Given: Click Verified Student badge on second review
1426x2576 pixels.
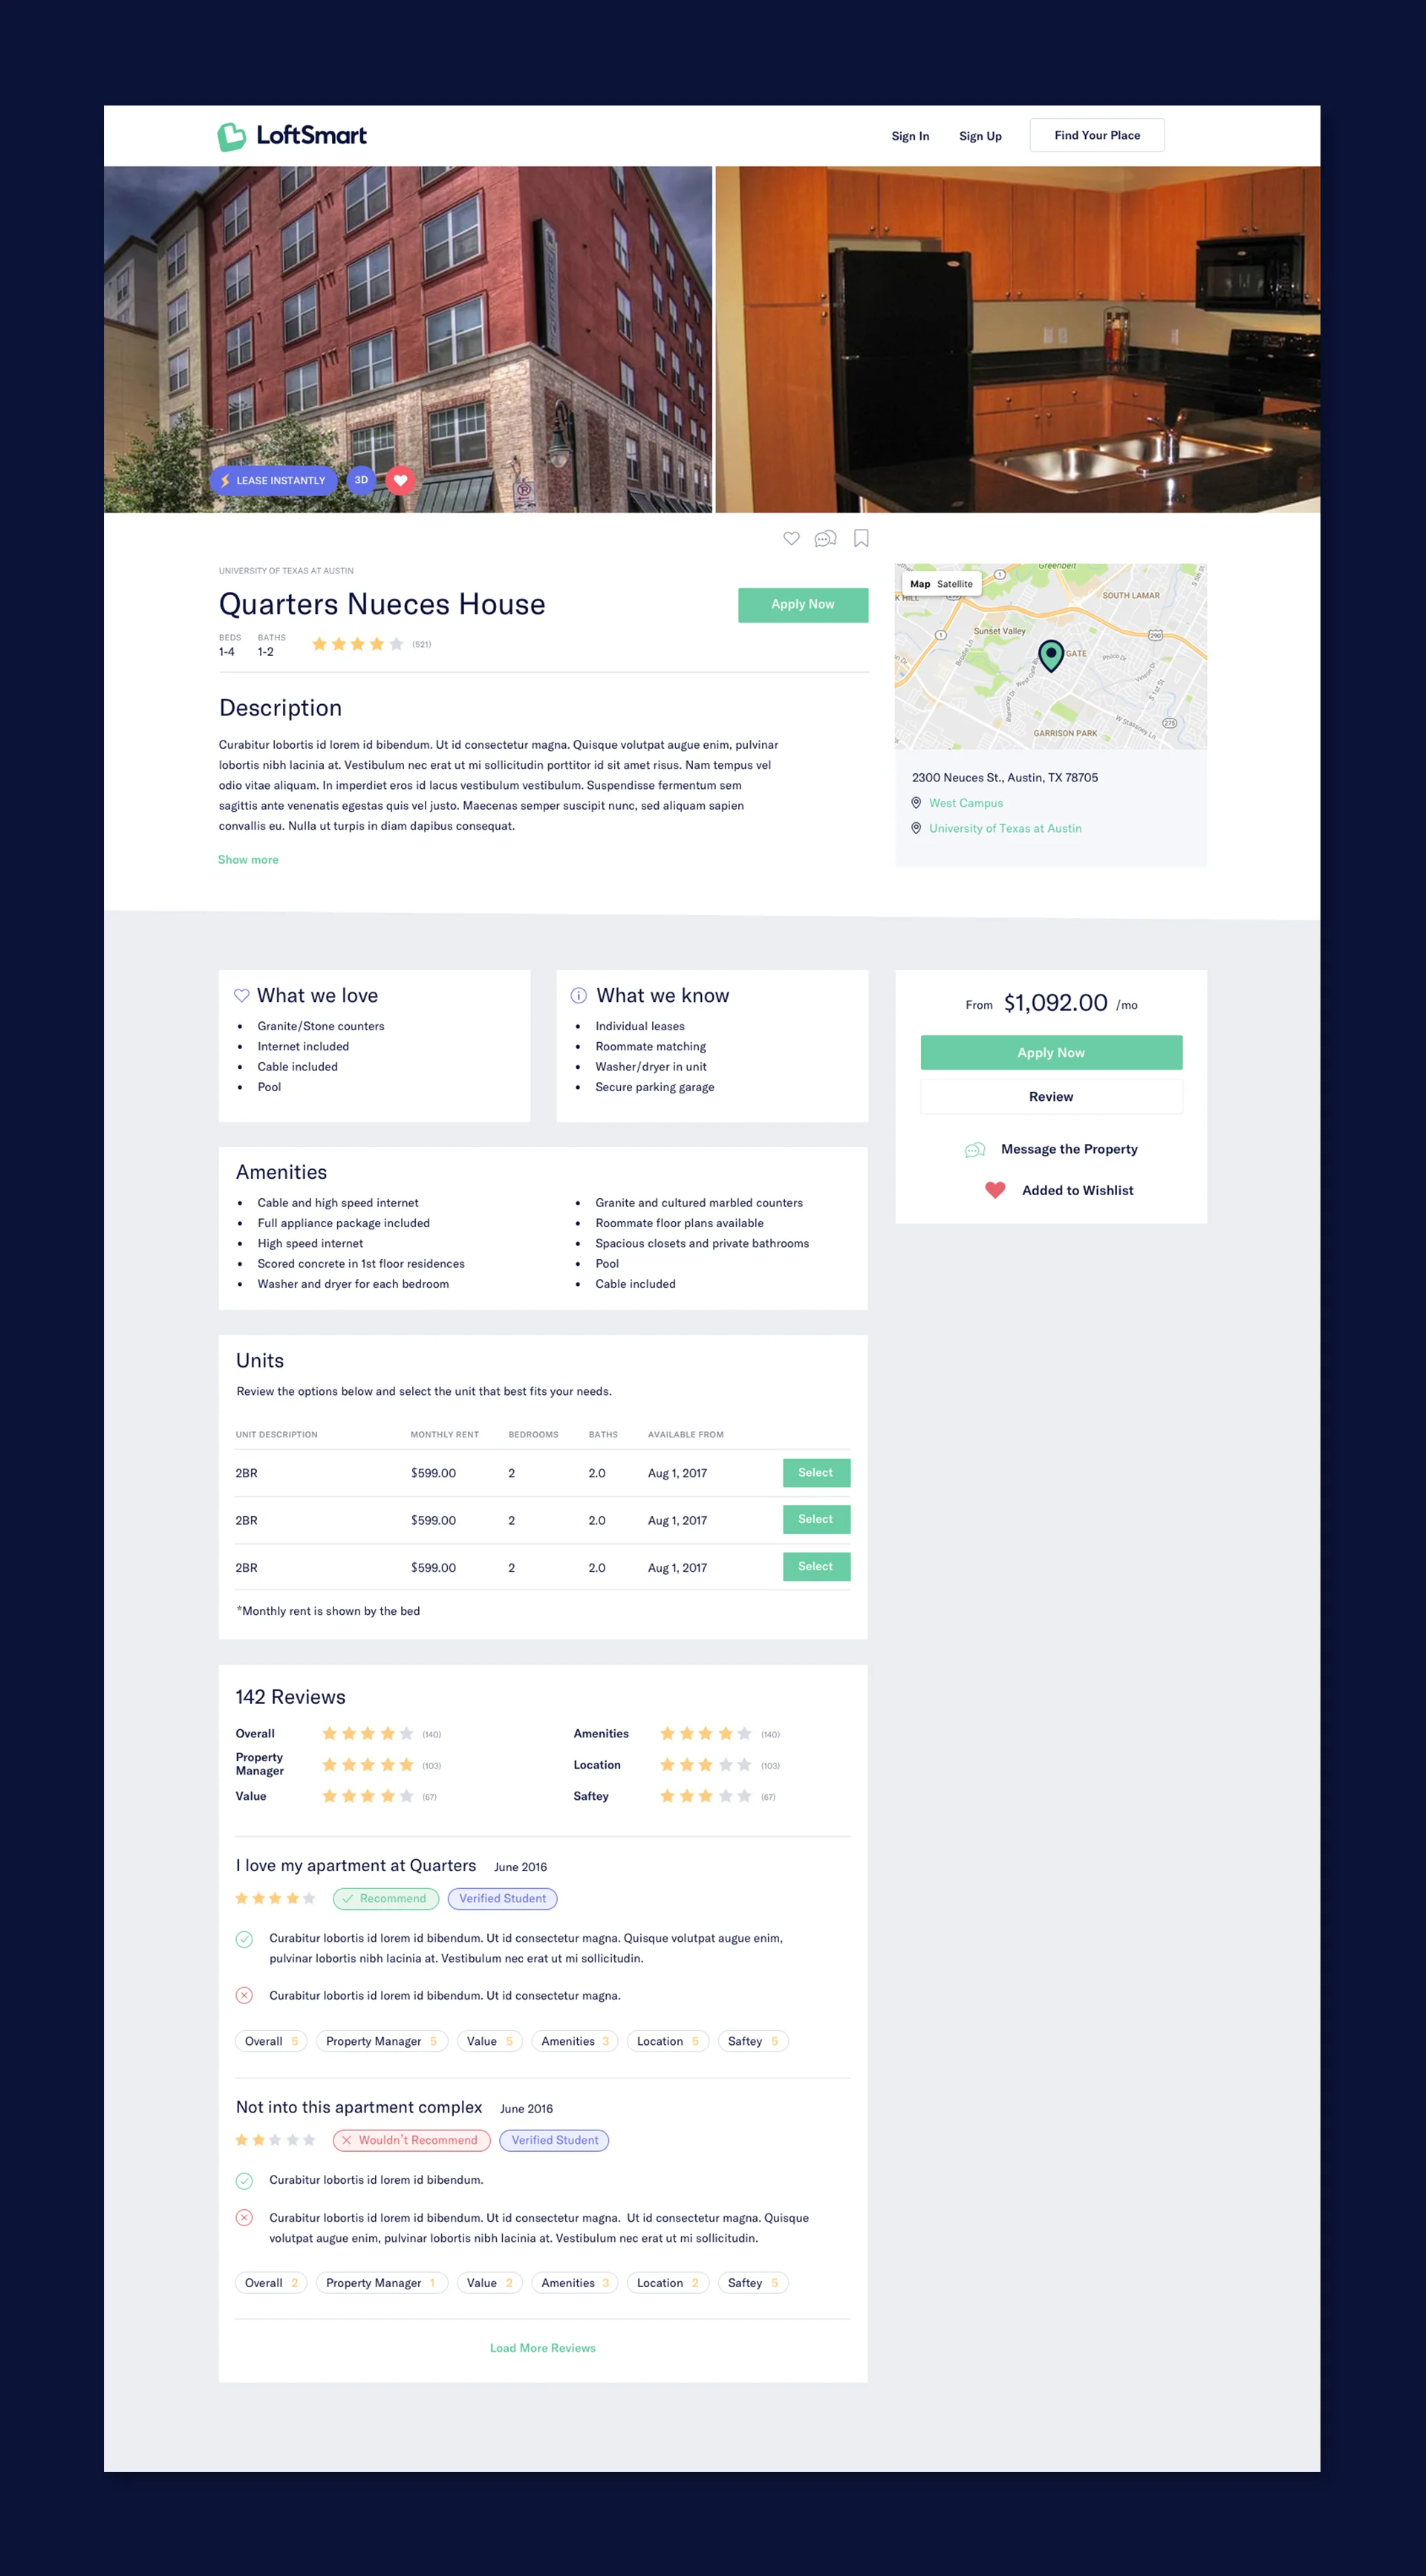Looking at the screenshot, I should pyautogui.click(x=554, y=2140).
